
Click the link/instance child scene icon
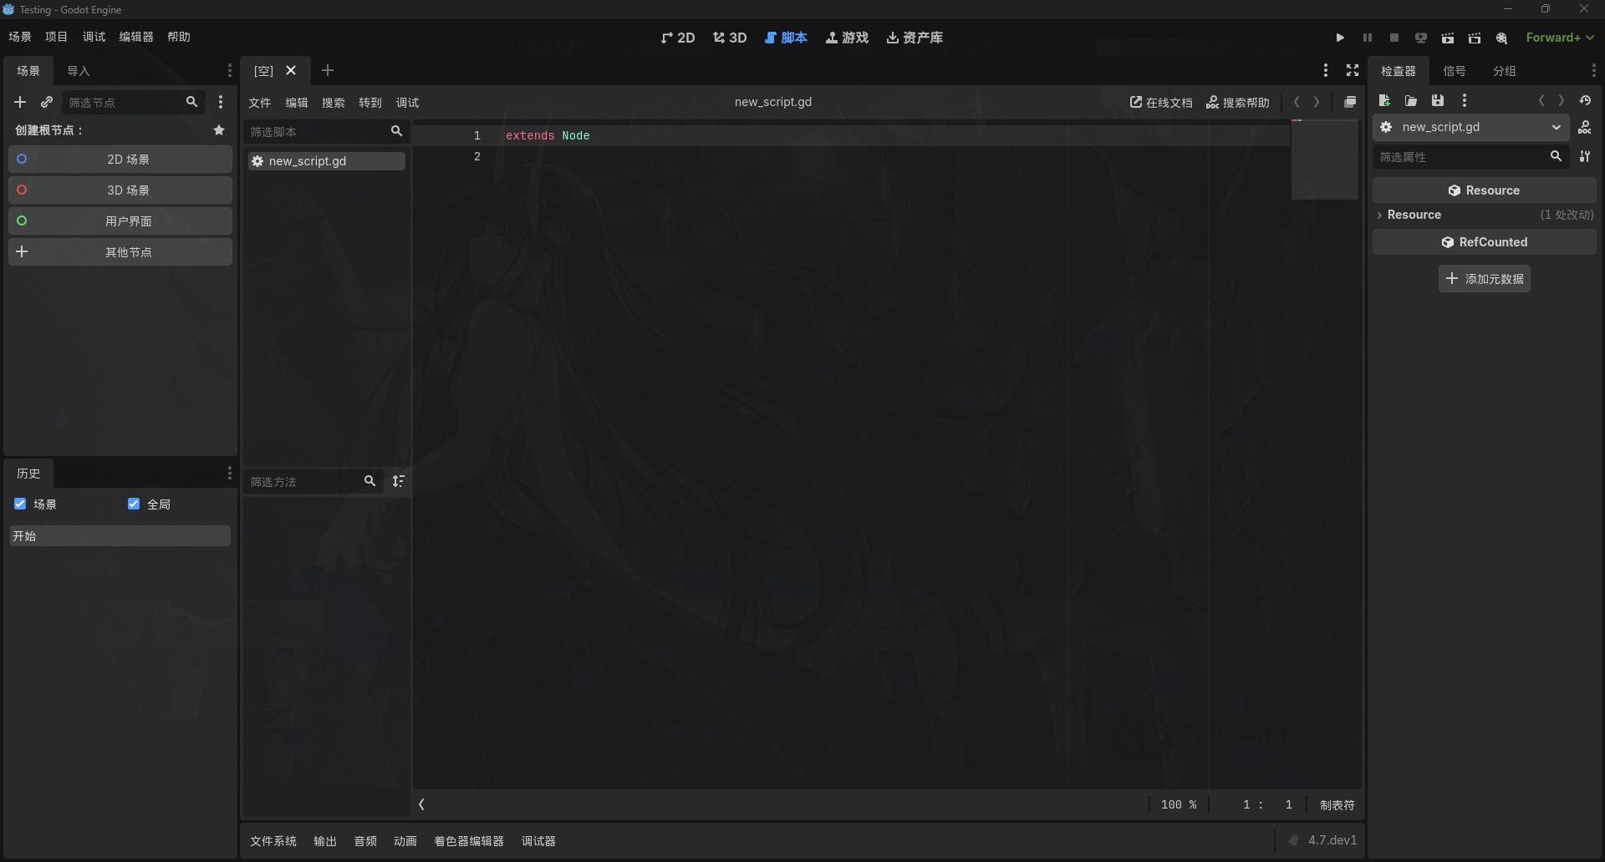(x=47, y=102)
